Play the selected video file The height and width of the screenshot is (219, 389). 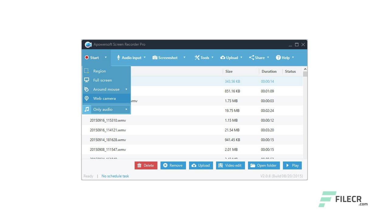tap(292, 165)
